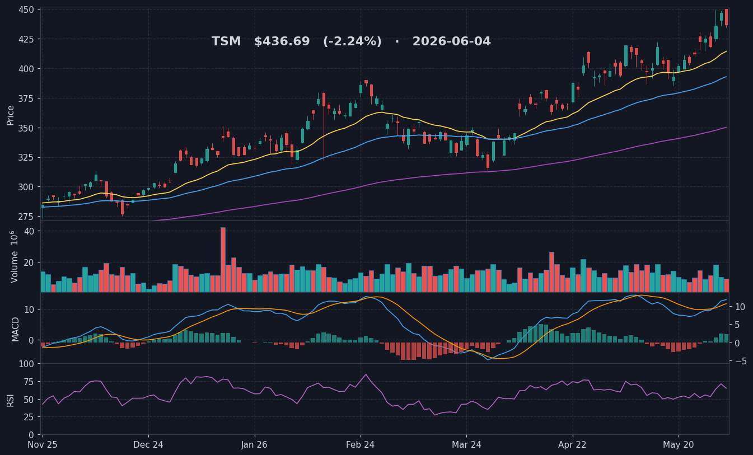Screen dimensions: 753x455
Task: Click the (-2.24%) change in title
Action: pos(352,42)
